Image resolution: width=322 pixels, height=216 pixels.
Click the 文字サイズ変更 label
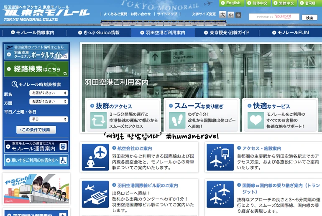click(204, 14)
